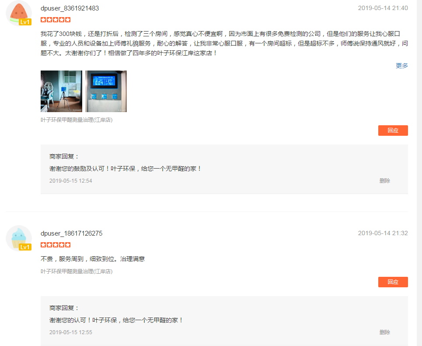422x346 pixels.
Task: Open username dpuser_8361921483
Action: pyautogui.click(x=70, y=8)
